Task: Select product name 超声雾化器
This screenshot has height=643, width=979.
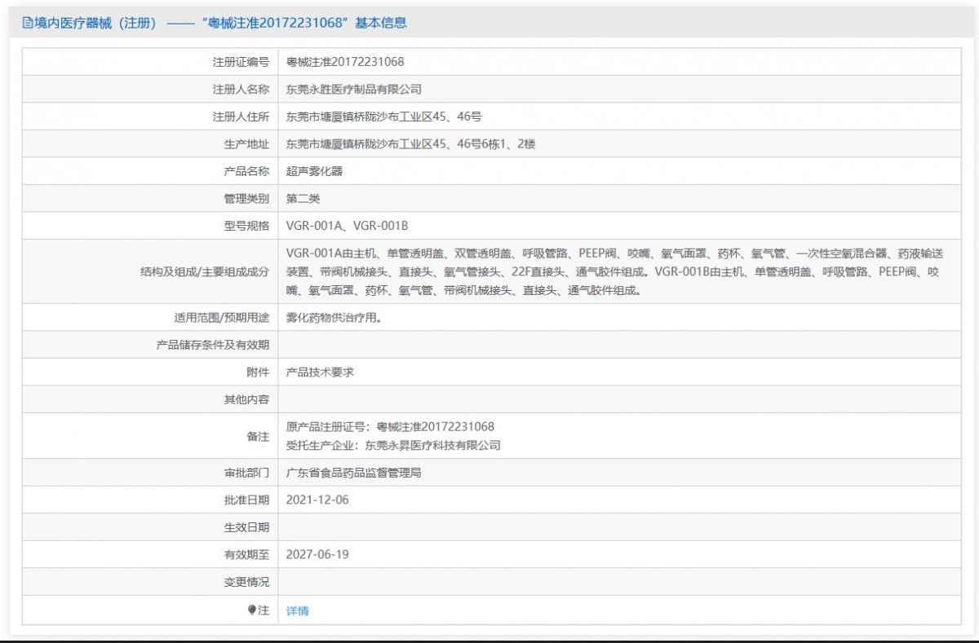Action: click(x=314, y=172)
